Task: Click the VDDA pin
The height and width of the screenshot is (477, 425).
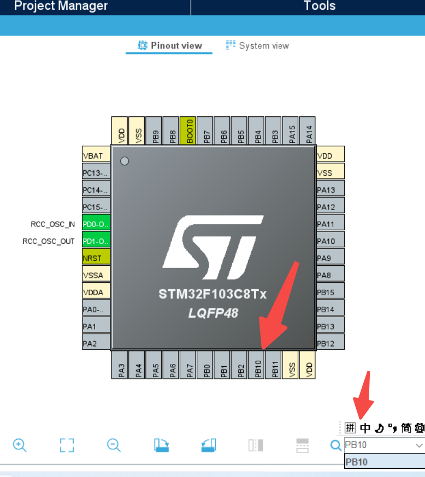Action: pyautogui.click(x=96, y=290)
